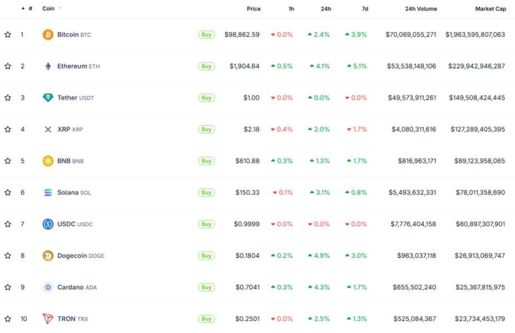Click the Tether logo icon

(48, 98)
